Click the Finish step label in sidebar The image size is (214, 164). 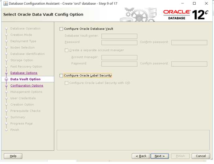pos(15,130)
